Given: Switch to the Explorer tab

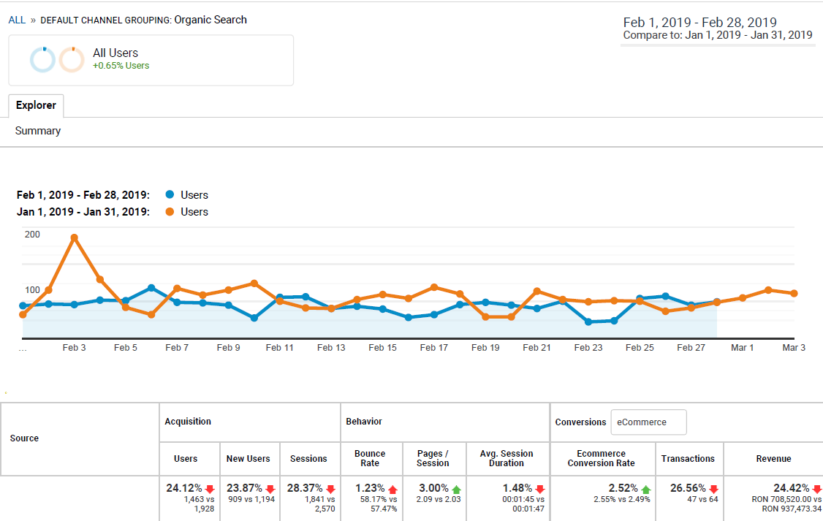Looking at the screenshot, I should tap(36, 105).
